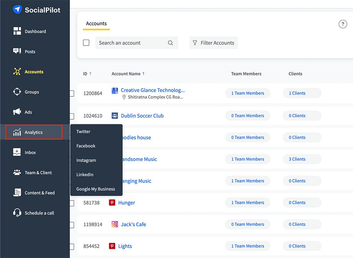Check the checkbox for Dublin Soccer Club row
Screen dimensions: 353x258
[72, 116]
